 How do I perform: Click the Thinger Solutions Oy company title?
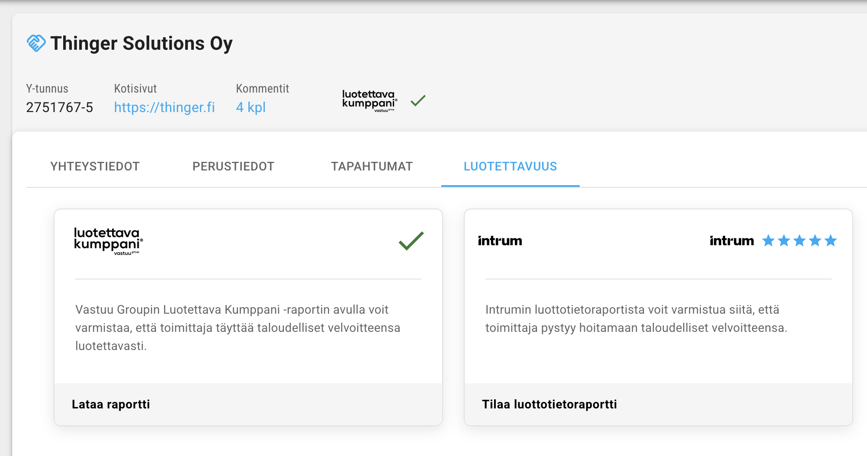(141, 43)
